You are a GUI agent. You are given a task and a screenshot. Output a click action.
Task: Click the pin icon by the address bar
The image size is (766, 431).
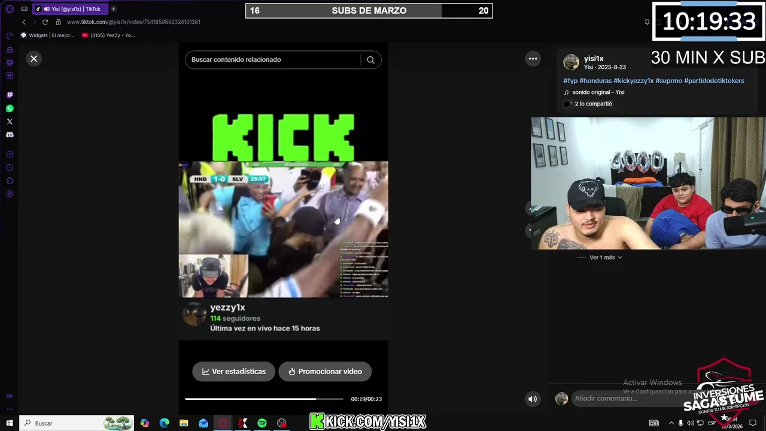(x=647, y=22)
